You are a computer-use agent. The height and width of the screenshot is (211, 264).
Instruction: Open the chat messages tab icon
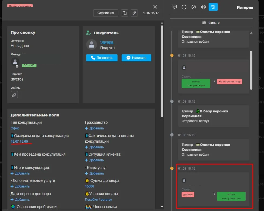[x=184, y=7]
